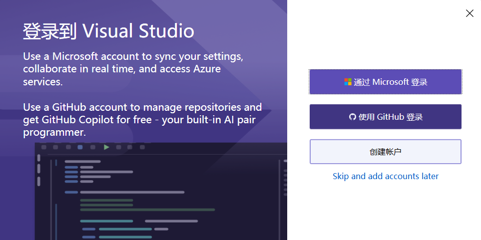Click the topmost gray code line in illustration

pos(82,161)
